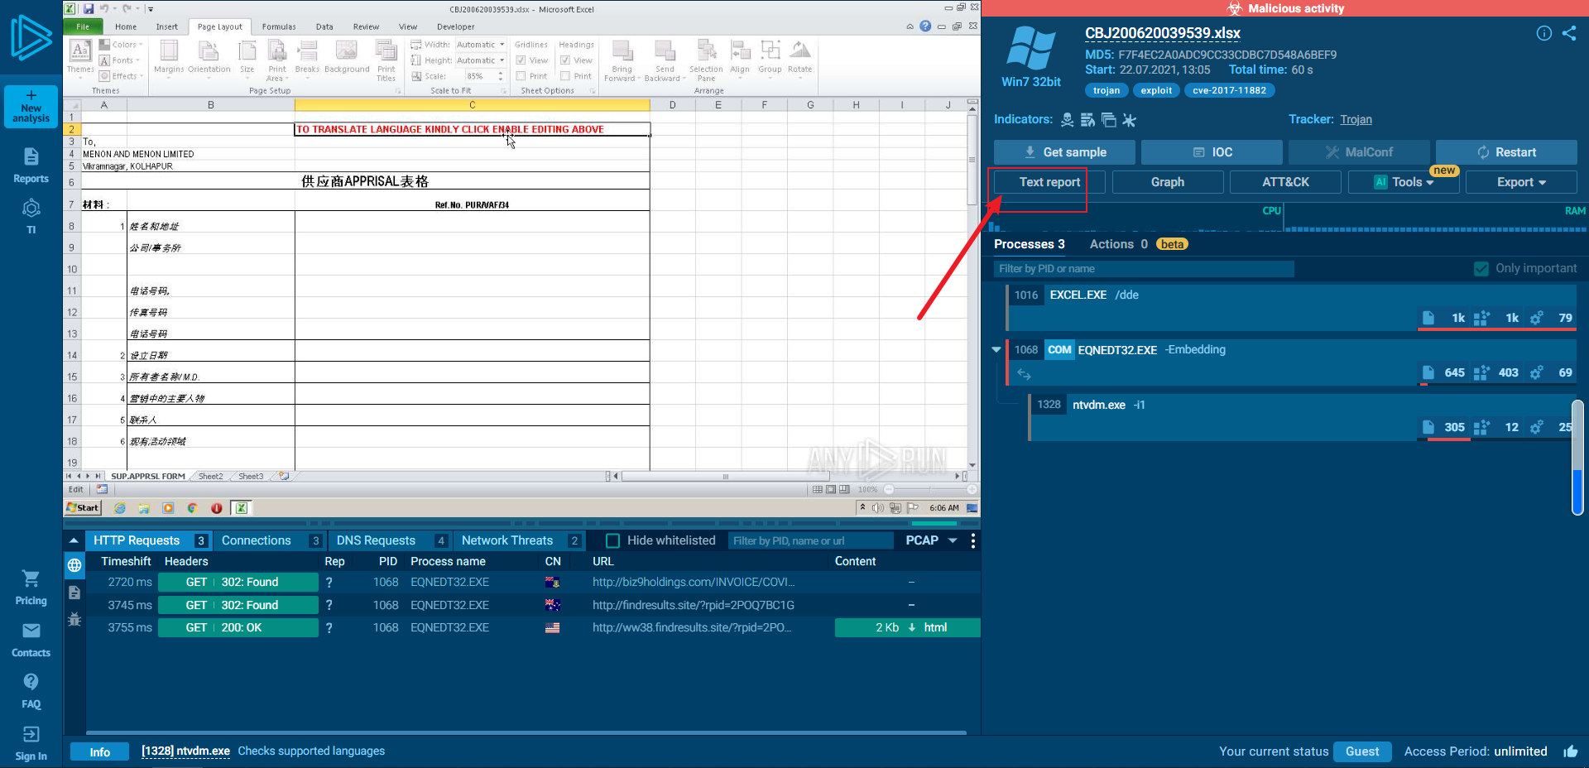Select the debug bug icon in bottom panel
1589x768 pixels.
74,619
